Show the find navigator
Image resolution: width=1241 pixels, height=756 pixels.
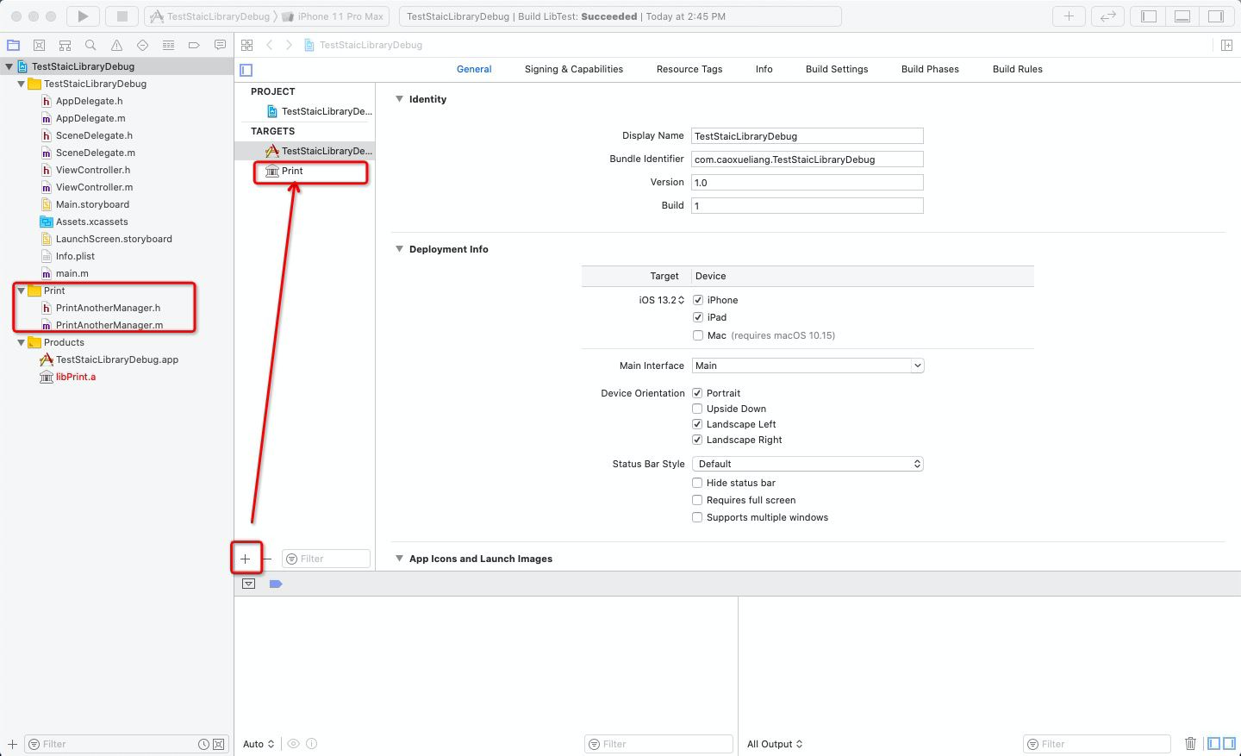click(x=90, y=45)
